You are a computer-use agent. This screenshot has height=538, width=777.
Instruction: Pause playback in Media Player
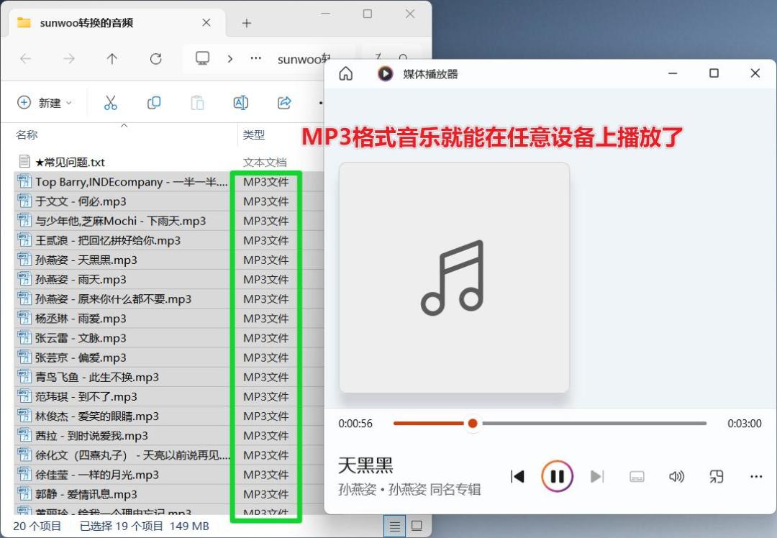coord(557,477)
